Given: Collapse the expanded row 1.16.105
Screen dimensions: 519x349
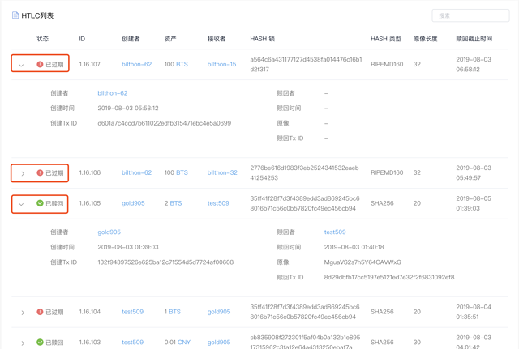Looking at the screenshot, I should click(22, 204).
